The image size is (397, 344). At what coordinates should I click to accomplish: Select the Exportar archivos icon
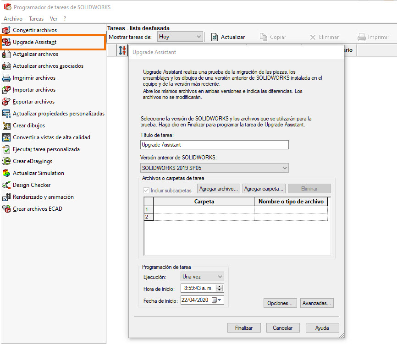coord(6,101)
